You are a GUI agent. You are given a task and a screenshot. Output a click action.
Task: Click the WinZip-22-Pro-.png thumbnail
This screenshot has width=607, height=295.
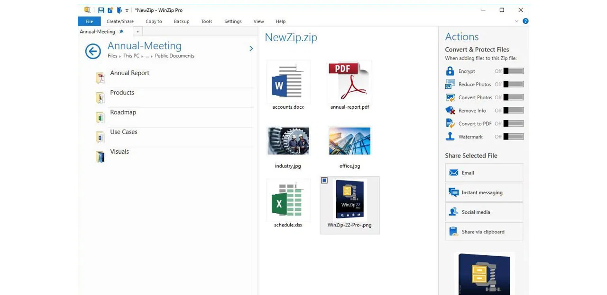pyautogui.click(x=349, y=199)
